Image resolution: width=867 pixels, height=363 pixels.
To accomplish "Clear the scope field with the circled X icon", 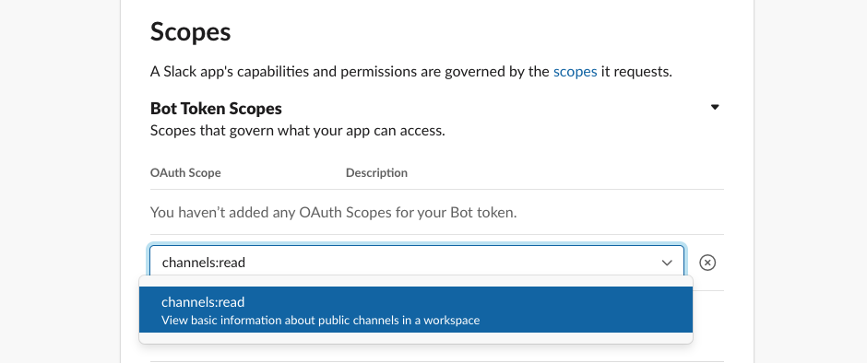I will click(x=707, y=263).
